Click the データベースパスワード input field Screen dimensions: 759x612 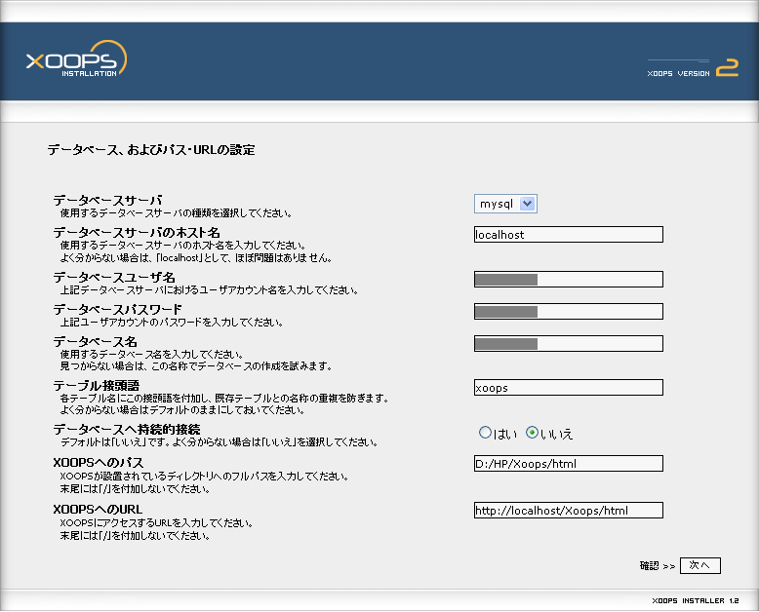(x=569, y=311)
